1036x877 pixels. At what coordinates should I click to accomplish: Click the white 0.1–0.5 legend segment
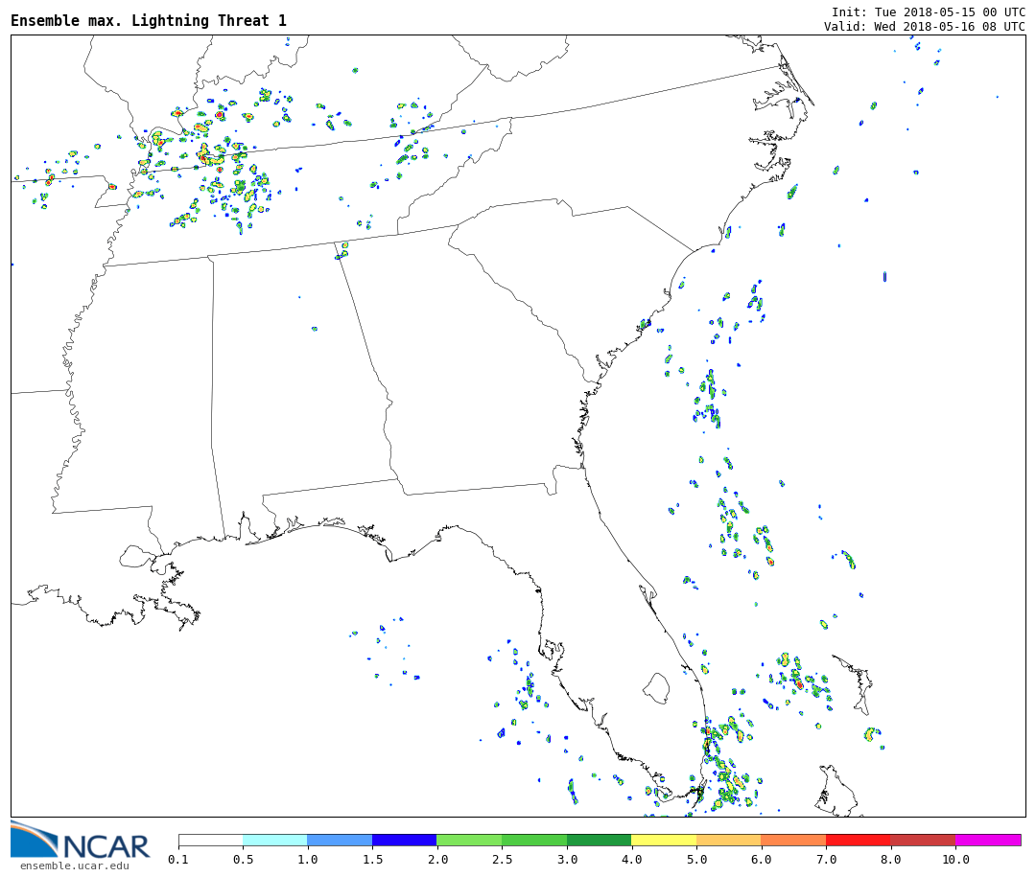pos(210,840)
